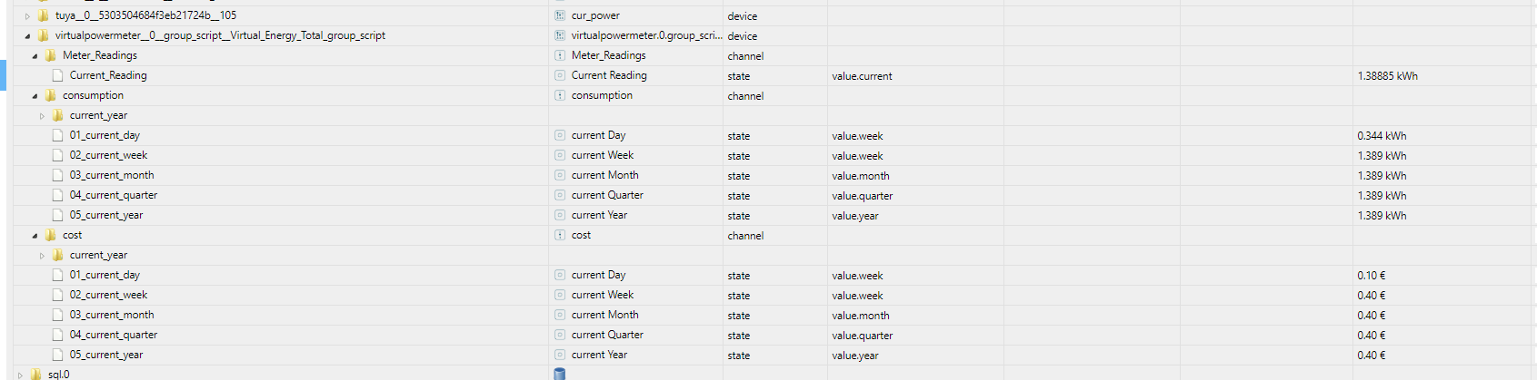
Task: Click the cost channel icon
Action: (560, 235)
